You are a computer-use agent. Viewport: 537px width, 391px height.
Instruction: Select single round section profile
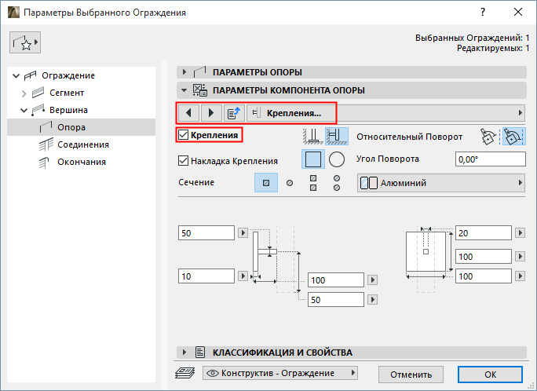click(290, 182)
